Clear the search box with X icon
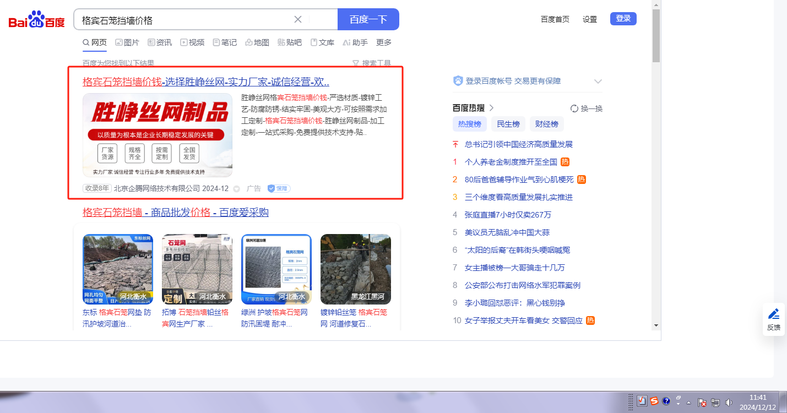 (298, 19)
